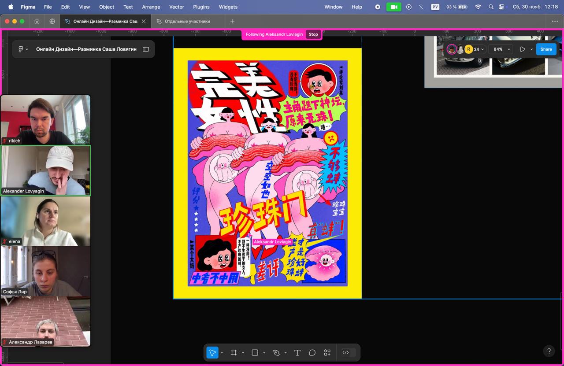Add a new tab with plus
The height and width of the screenshot is (366, 564).
coord(232,21)
